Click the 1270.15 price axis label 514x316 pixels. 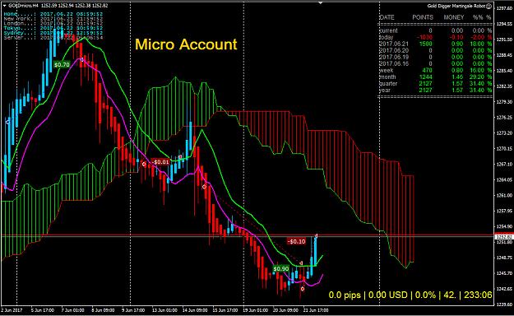(x=504, y=148)
